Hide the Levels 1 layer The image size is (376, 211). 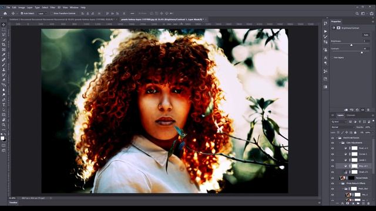333,160
